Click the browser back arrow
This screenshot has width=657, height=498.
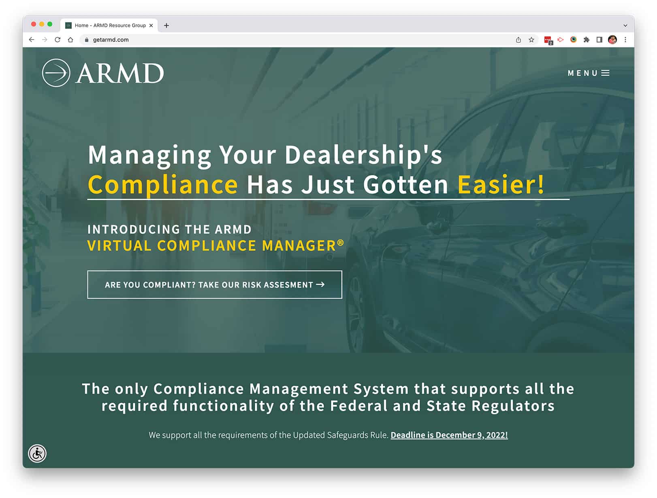click(x=32, y=40)
